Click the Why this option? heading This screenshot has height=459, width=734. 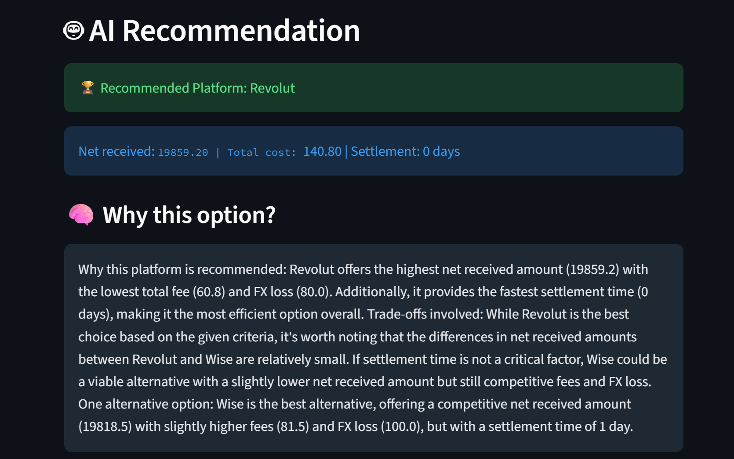pos(189,215)
